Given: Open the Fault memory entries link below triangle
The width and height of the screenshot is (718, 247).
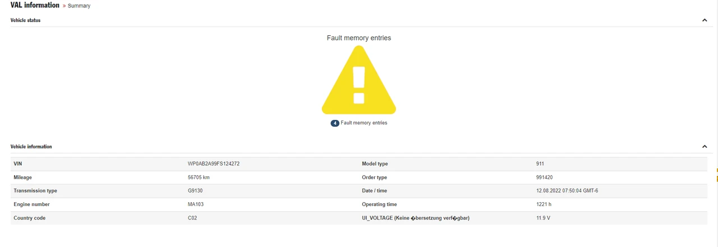Looking at the screenshot, I should click(364, 123).
